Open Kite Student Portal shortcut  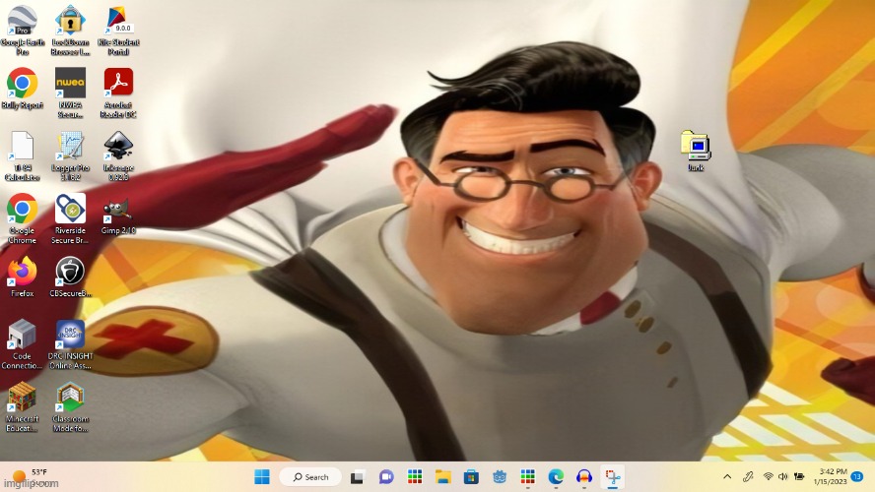[x=118, y=31]
